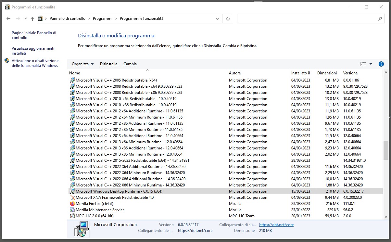The image size is (391, 242).
Task: Click icon of Visual C++ 2015-2022 Redistributable
Action: 72,160
